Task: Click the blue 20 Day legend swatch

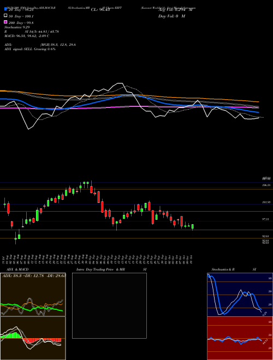Action: click(5, 9)
